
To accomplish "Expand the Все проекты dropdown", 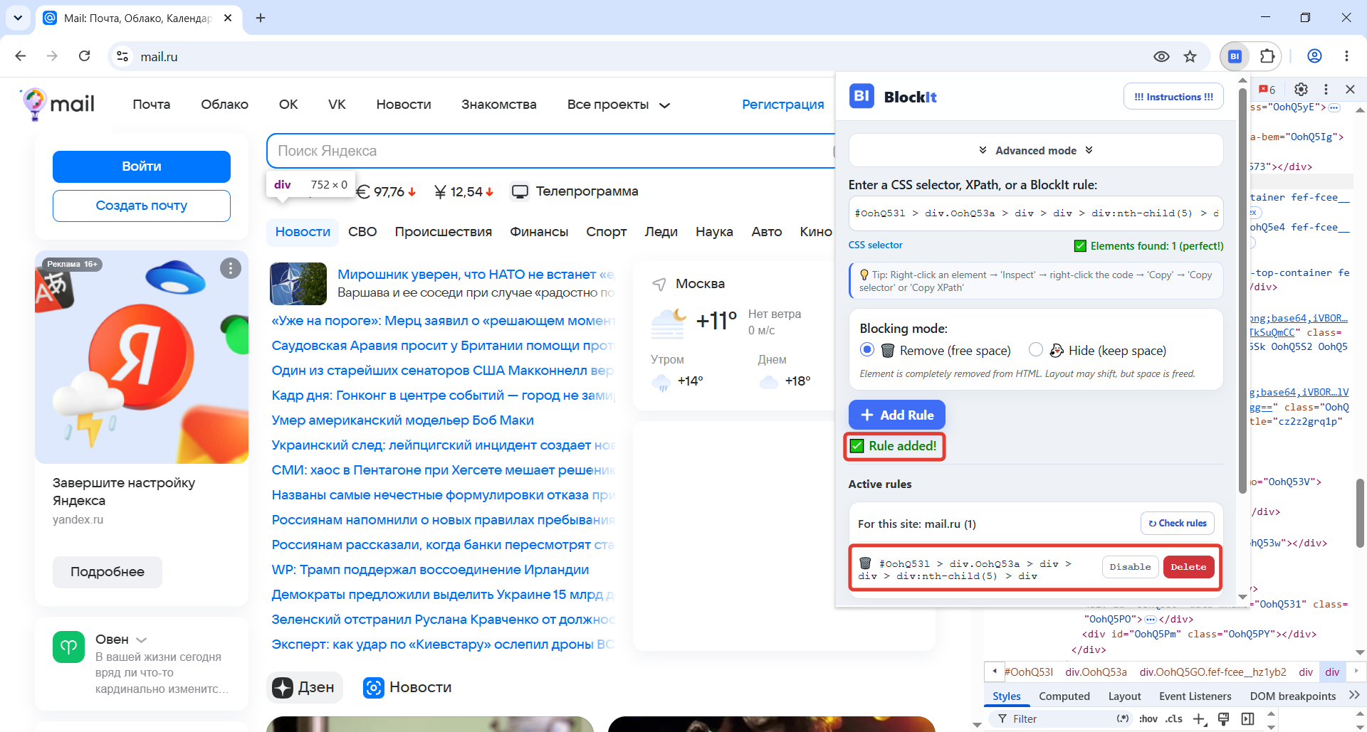I will coord(618,105).
